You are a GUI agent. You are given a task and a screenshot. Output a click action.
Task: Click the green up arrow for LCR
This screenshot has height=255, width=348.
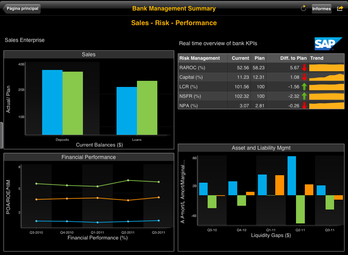(304, 87)
